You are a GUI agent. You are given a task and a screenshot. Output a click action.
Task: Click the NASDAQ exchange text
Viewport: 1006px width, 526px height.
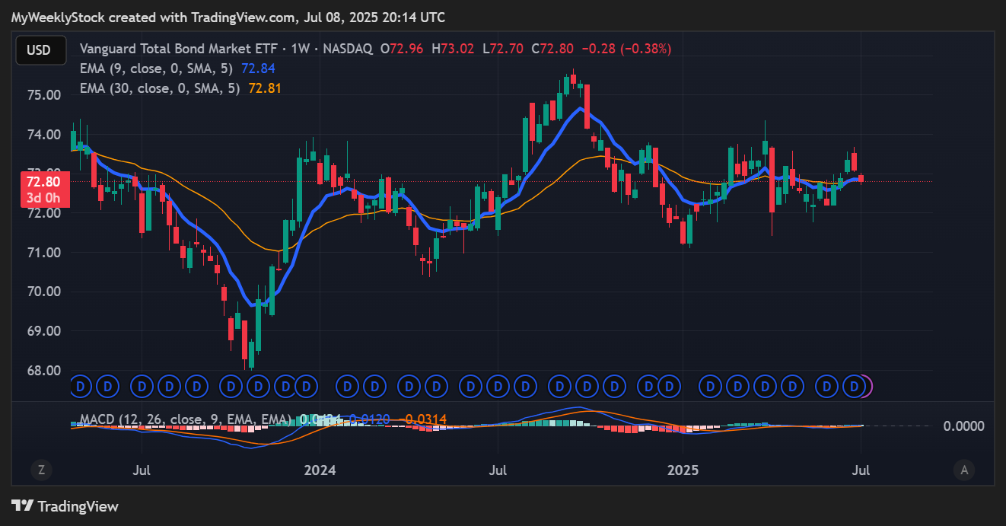point(347,49)
